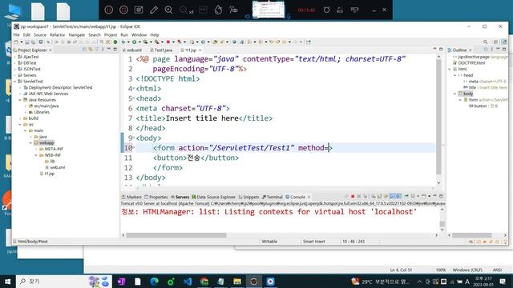
Task: Close the Console tab
Action: click(x=309, y=197)
